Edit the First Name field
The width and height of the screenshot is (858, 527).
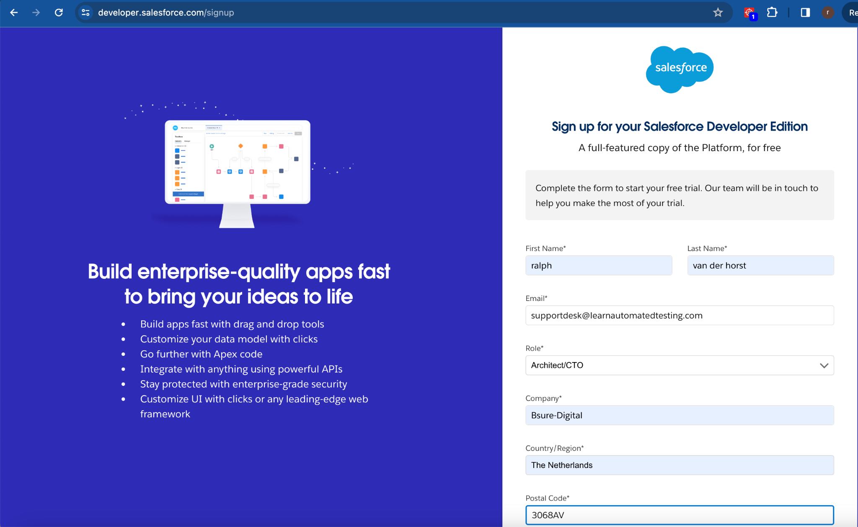599,265
